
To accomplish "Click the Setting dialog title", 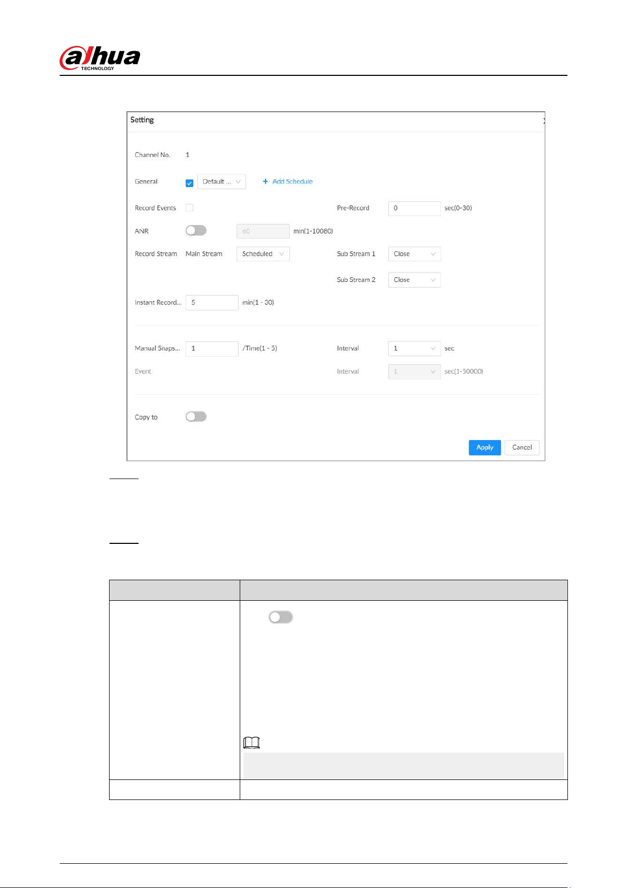I will [142, 120].
